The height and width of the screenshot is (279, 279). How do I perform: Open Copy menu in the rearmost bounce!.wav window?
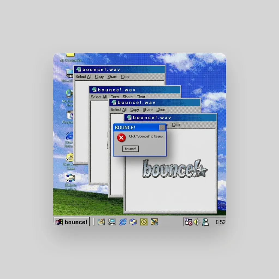click(99, 77)
